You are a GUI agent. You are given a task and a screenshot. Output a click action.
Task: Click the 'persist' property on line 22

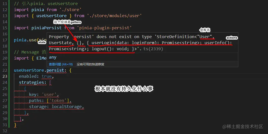[55, 70]
